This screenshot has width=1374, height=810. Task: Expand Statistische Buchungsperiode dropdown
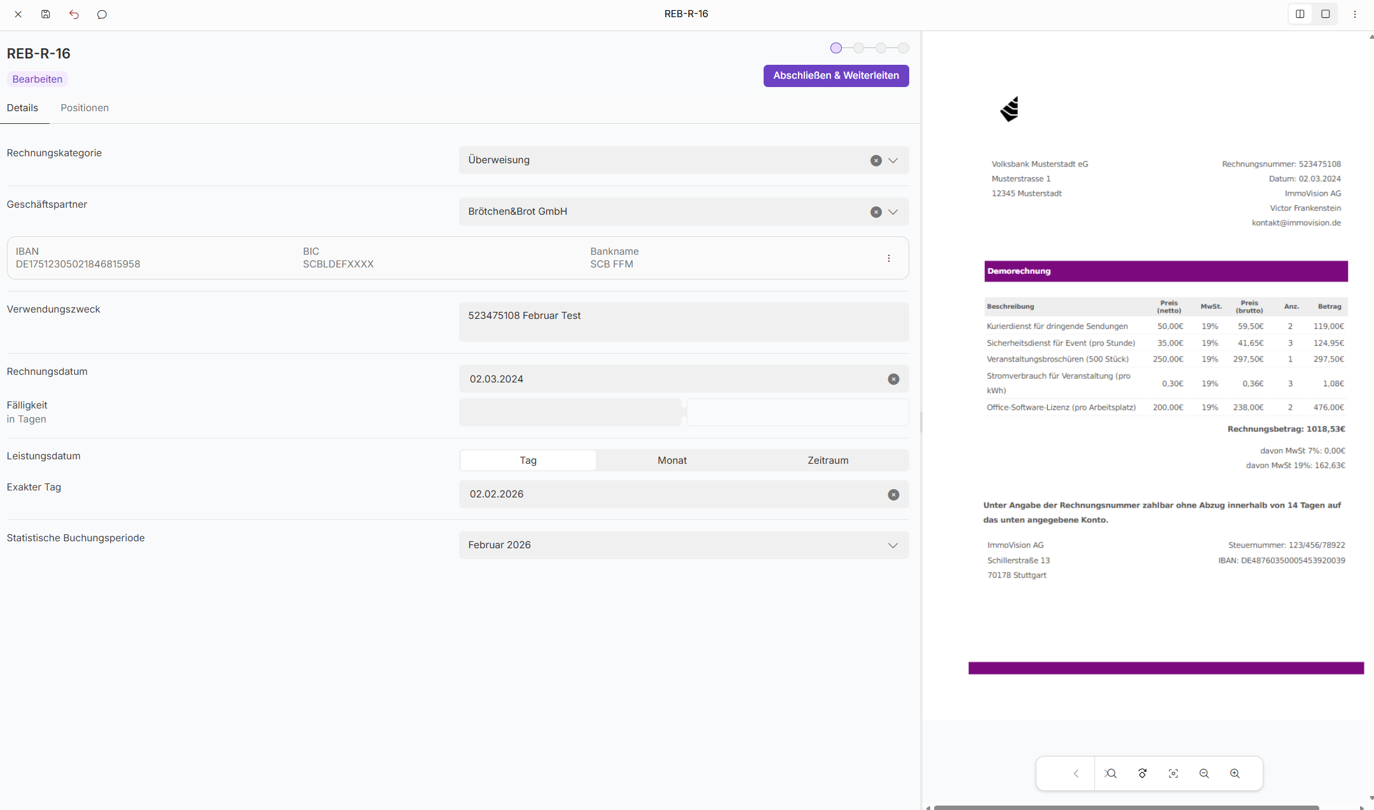point(893,545)
